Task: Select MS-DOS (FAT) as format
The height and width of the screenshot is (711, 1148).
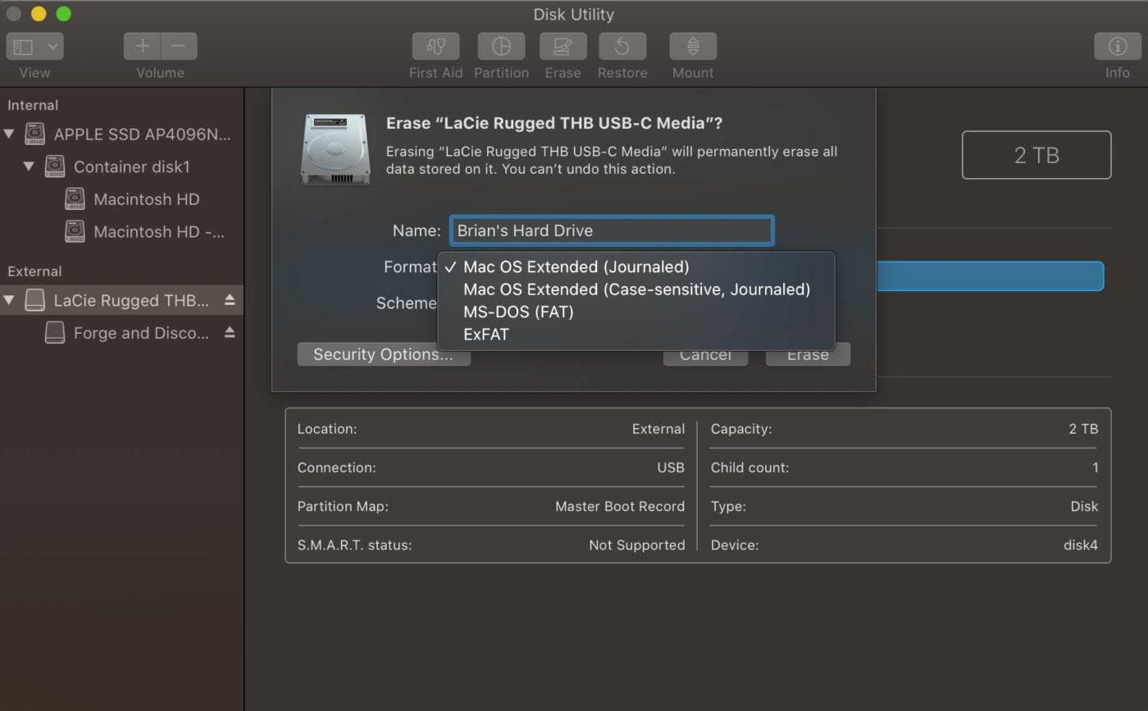Action: pyautogui.click(x=517, y=312)
